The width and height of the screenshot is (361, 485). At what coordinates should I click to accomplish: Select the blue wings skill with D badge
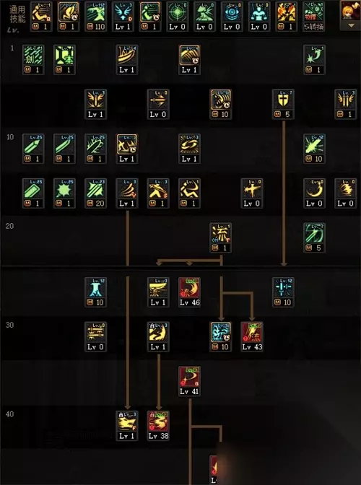pos(123,17)
